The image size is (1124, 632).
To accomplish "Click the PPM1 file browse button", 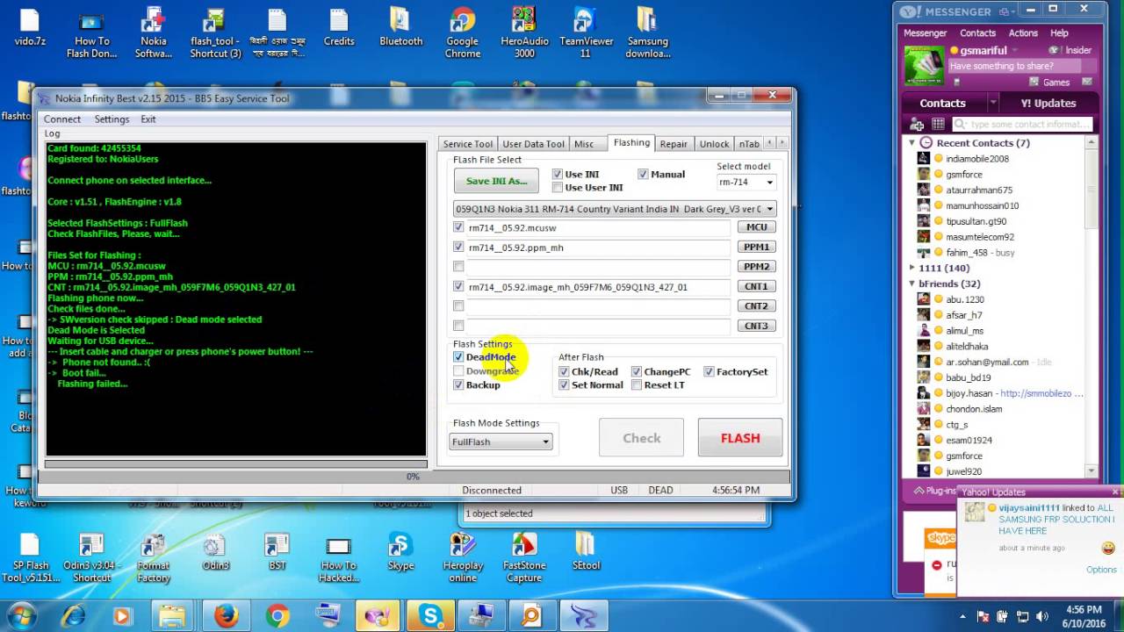I will pos(756,248).
